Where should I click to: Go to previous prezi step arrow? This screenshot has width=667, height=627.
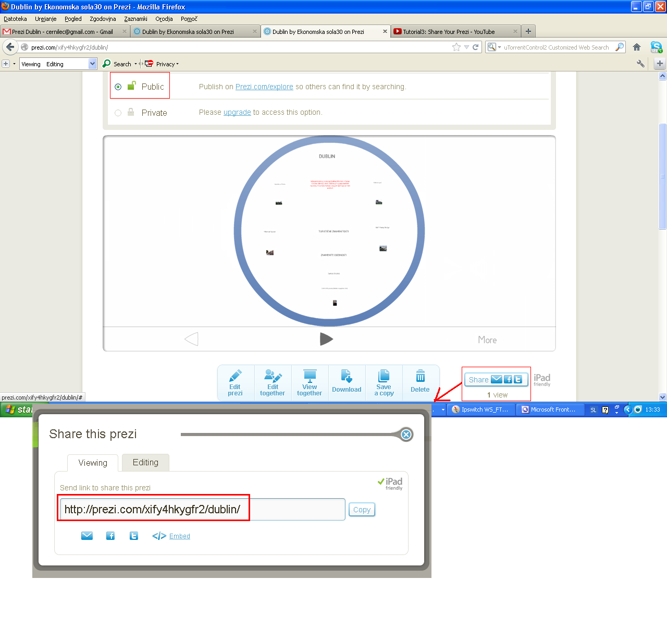click(191, 339)
